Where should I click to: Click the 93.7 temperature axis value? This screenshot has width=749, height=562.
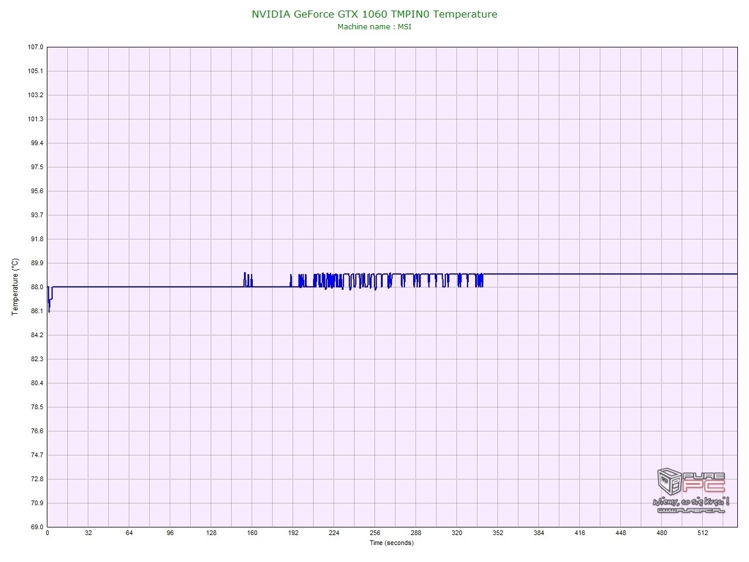pyautogui.click(x=37, y=215)
